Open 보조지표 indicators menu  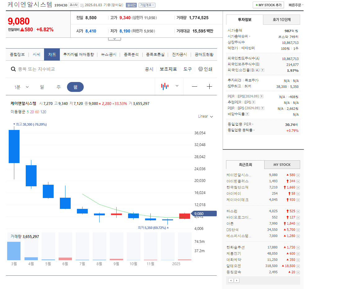168,69
